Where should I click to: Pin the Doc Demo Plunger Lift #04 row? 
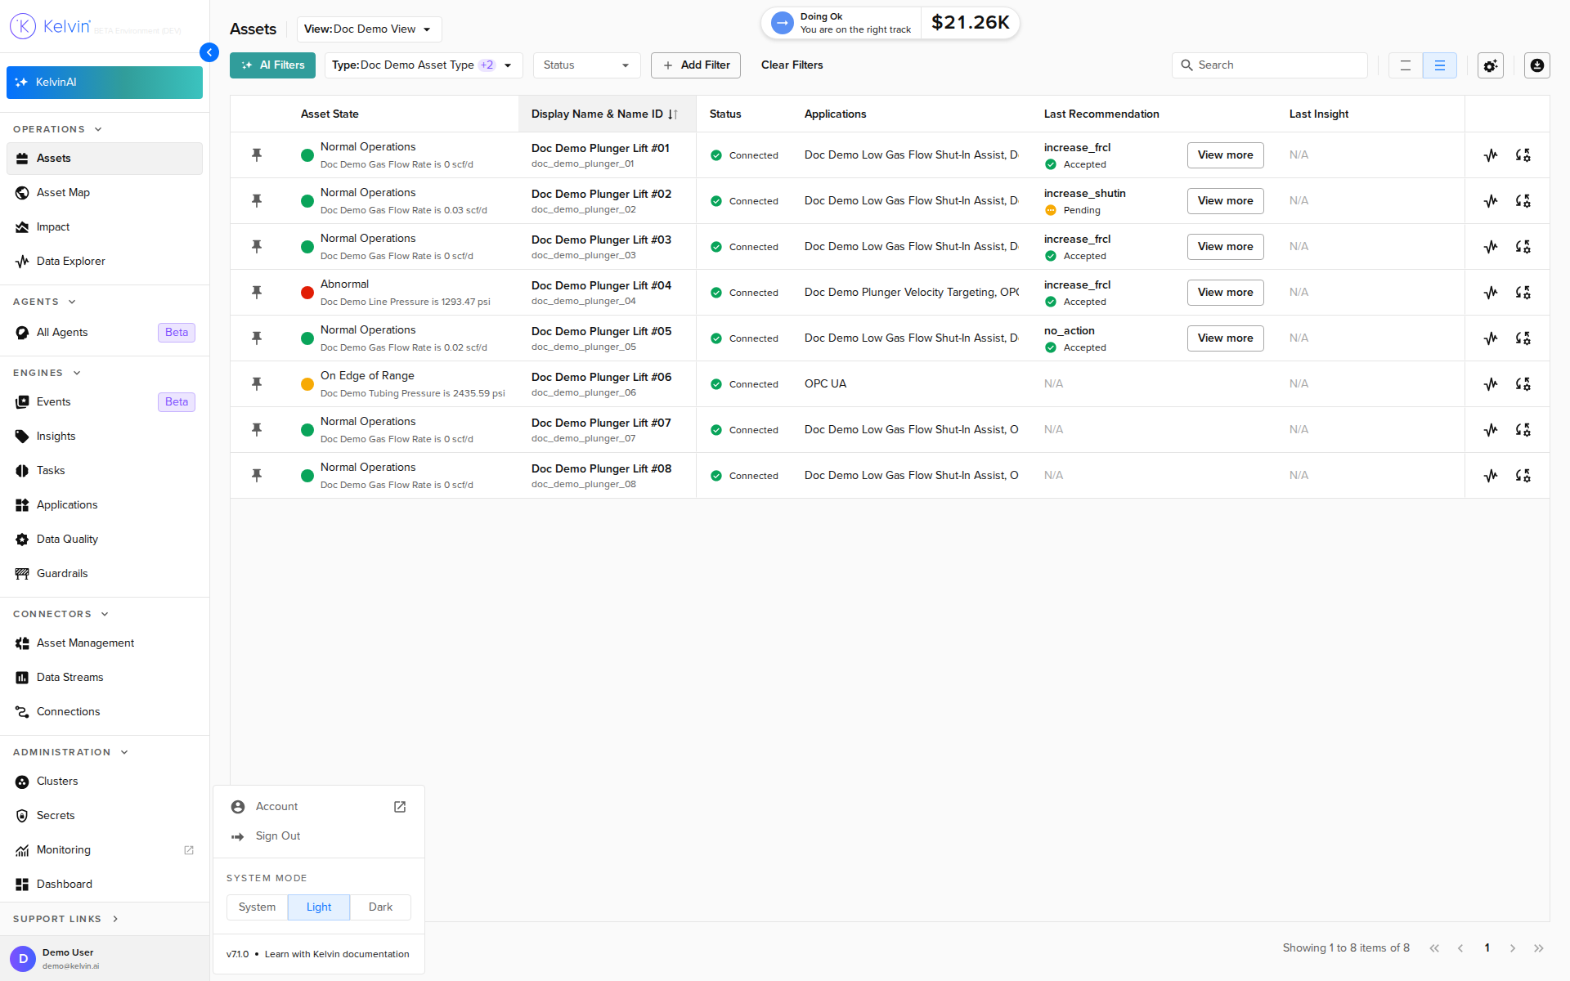tap(257, 292)
